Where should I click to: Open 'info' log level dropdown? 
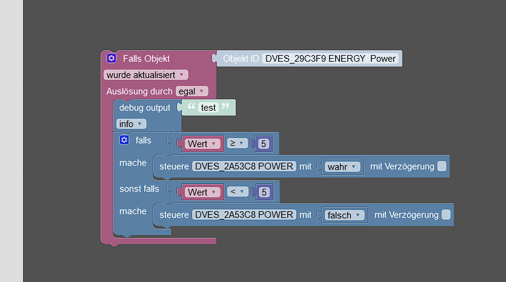tap(131, 124)
